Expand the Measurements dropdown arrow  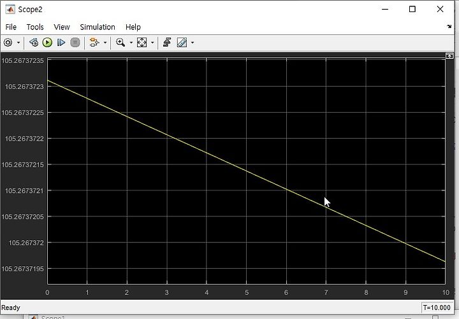coord(193,43)
